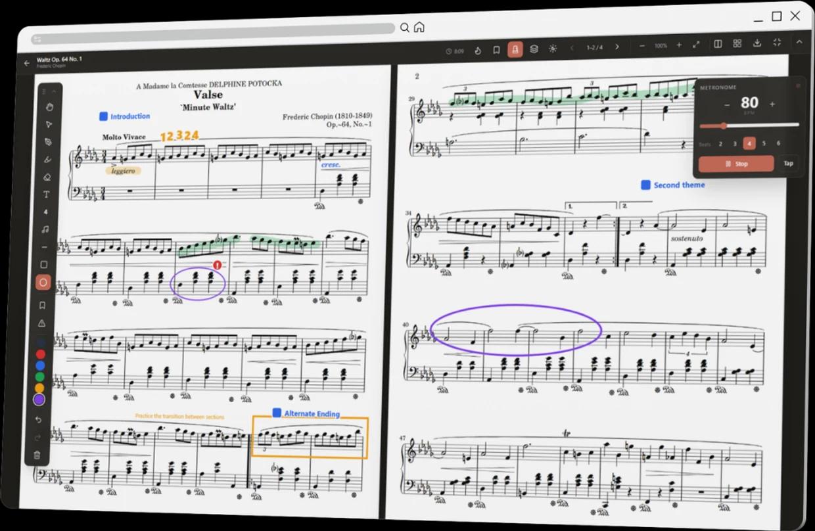Set metronome beats to 2
This screenshot has width=815, height=531.
point(720,144)
